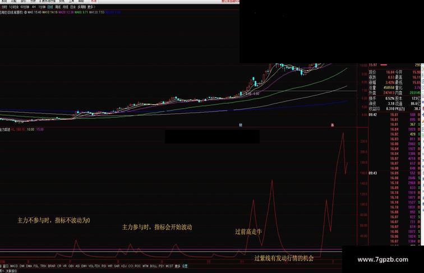Select the MTM indicator tab
This screenshot has height=273, width=424.
pos(145,266)
